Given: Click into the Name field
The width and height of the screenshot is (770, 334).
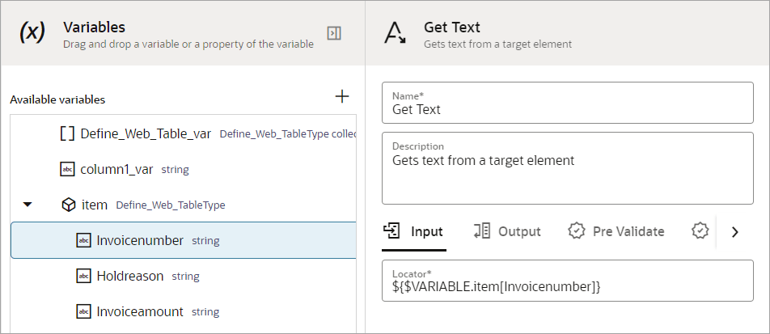Looking at the screenshot, I should [566, 109].
